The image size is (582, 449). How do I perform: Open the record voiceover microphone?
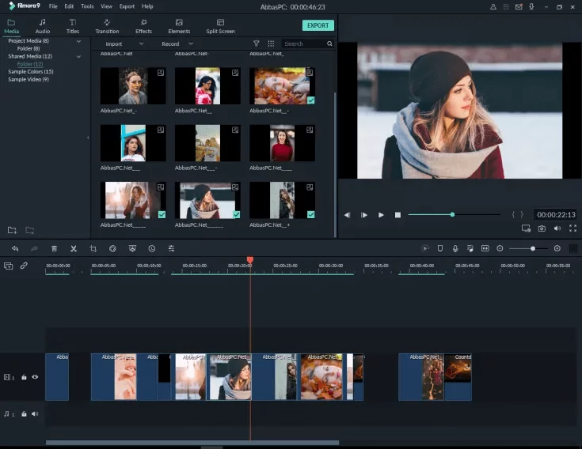[455, 248]
